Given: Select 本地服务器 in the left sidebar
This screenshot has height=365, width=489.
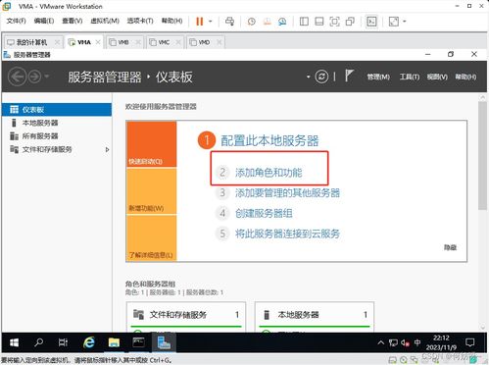Looking at the screenshot, I should (x=57, y=123).
